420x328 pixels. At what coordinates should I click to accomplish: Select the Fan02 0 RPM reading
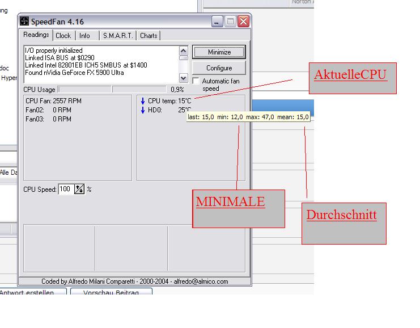[49, 110]
